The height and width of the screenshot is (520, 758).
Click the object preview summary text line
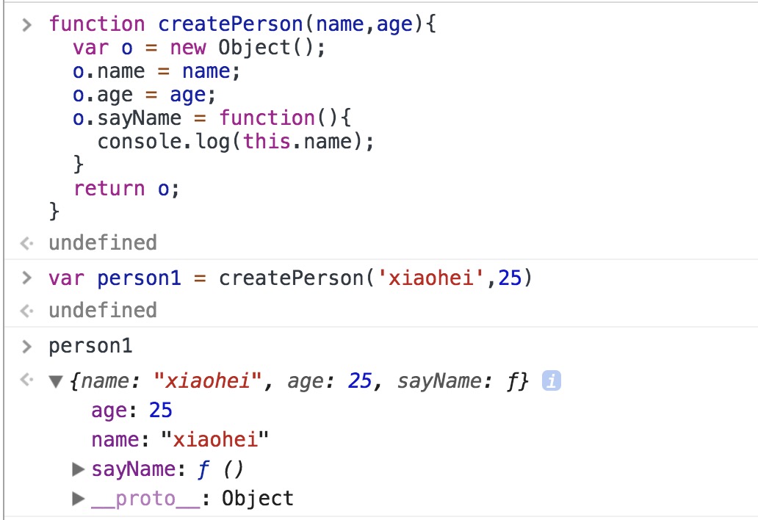tap(298, 381)
